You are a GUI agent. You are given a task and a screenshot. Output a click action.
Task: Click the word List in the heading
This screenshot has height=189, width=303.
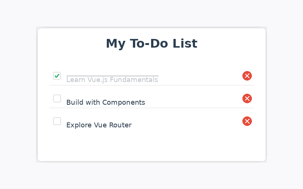coord(185,43)
